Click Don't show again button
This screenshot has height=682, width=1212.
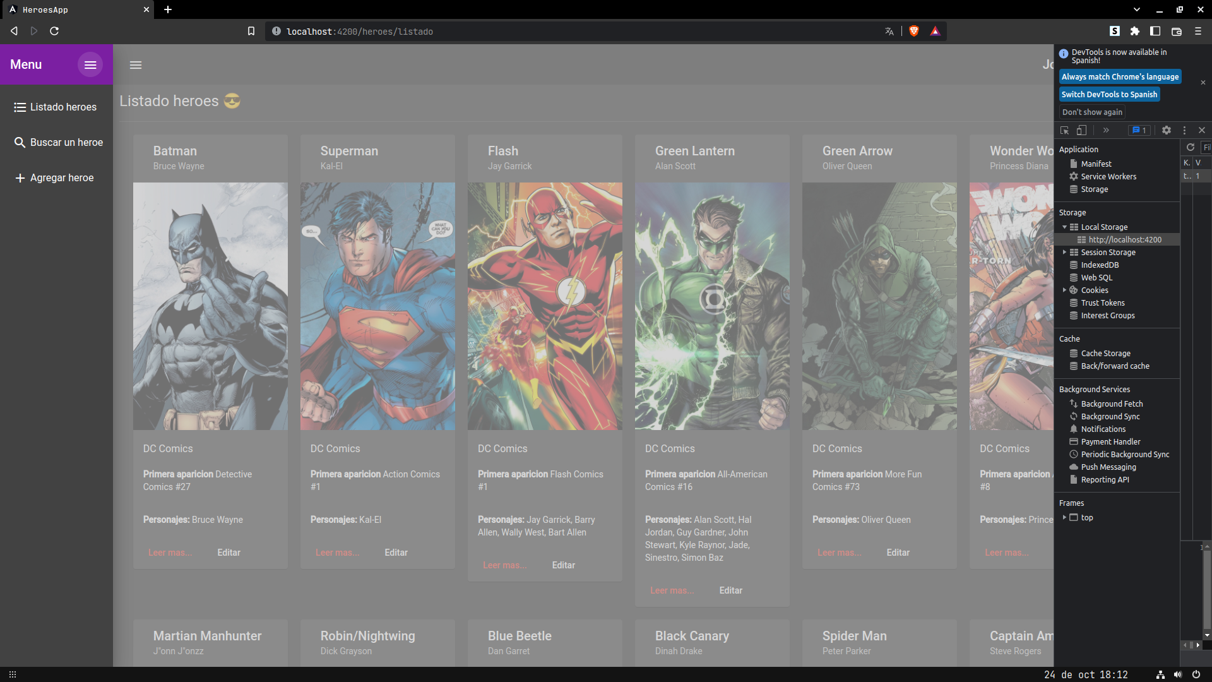(x=1092, y=112)
